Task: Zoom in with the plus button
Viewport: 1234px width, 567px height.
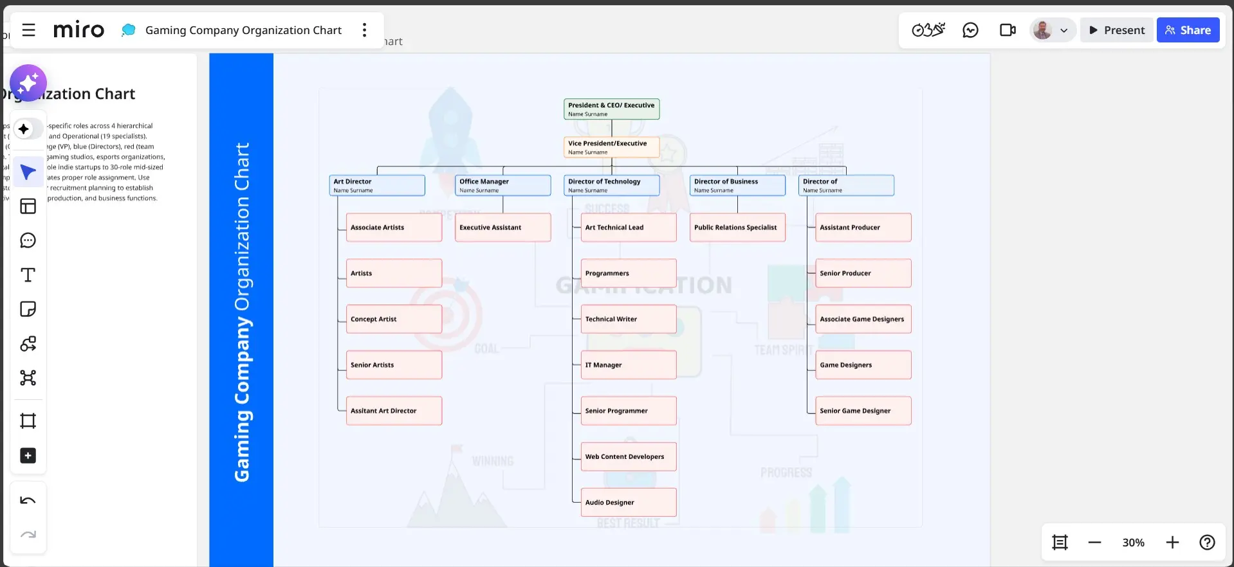Action: coord(1172,543)
